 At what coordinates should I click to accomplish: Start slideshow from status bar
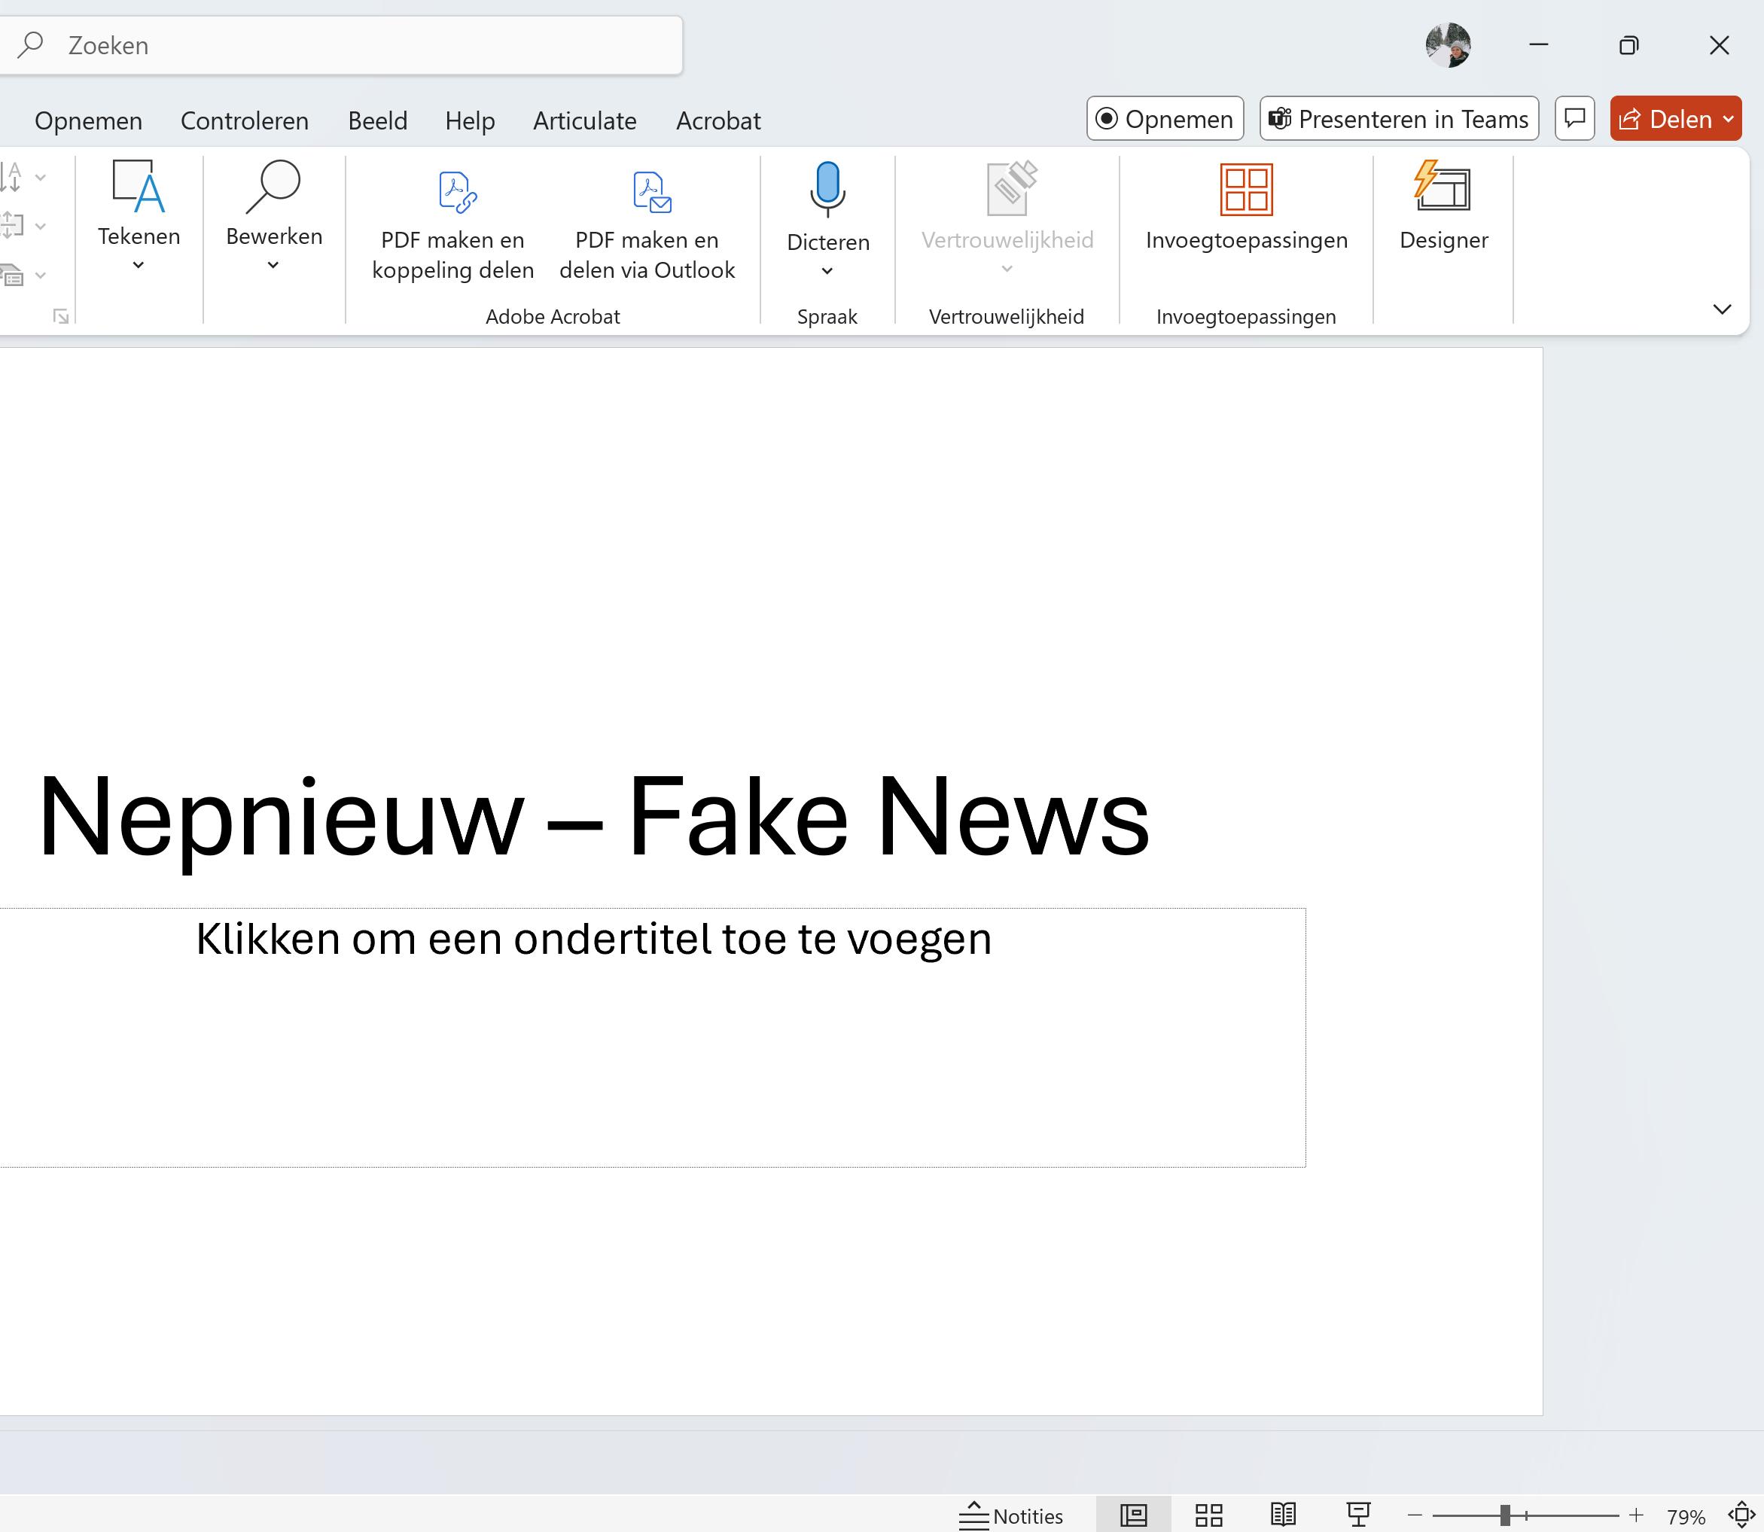click(1358, 1515)
